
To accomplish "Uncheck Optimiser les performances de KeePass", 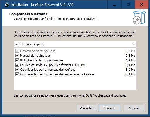I will pos(17,70).
